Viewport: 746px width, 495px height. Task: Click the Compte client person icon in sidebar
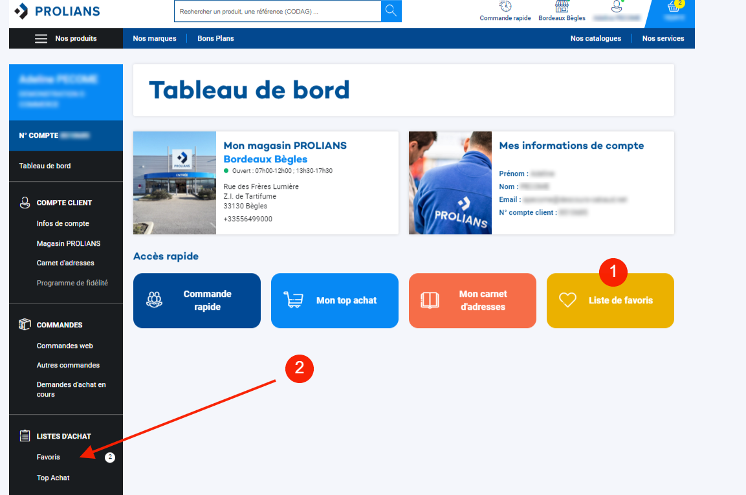point(25,203)
